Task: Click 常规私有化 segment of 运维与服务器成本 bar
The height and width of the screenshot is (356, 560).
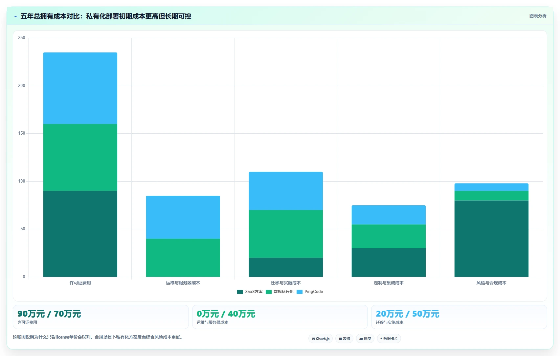Action: 183,258
